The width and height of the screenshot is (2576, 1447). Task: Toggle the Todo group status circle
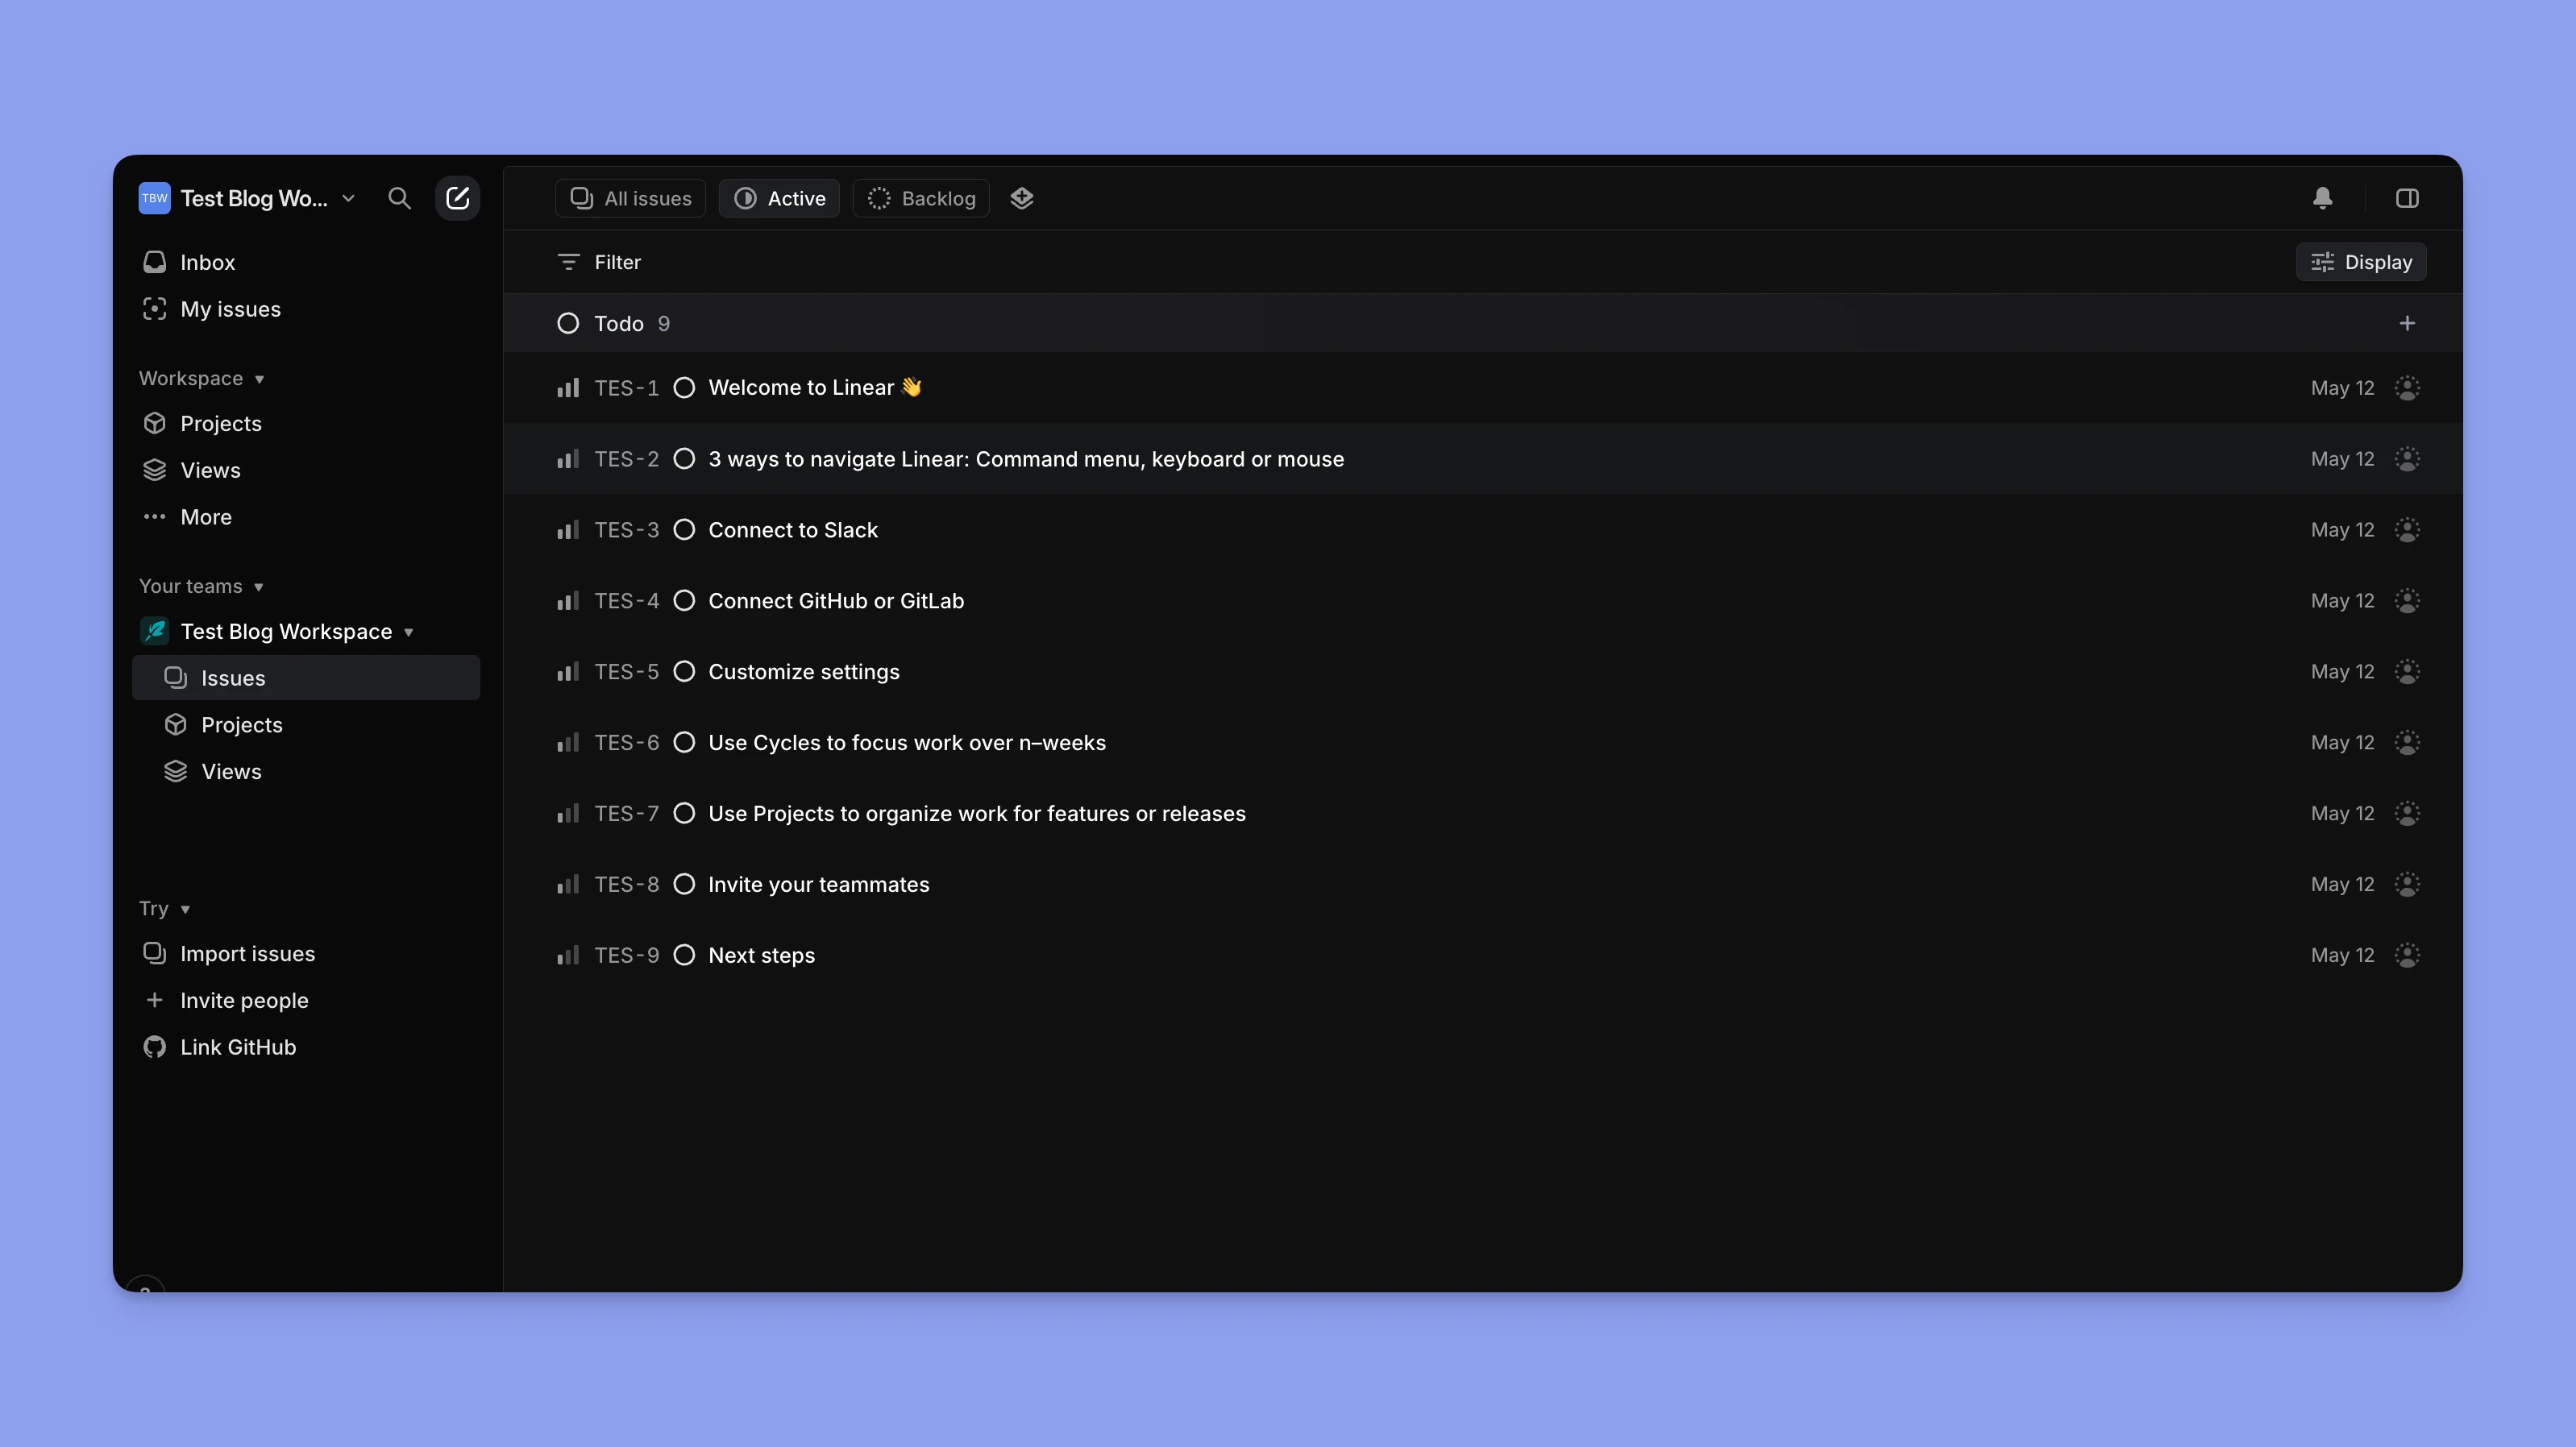click(567, 323)
